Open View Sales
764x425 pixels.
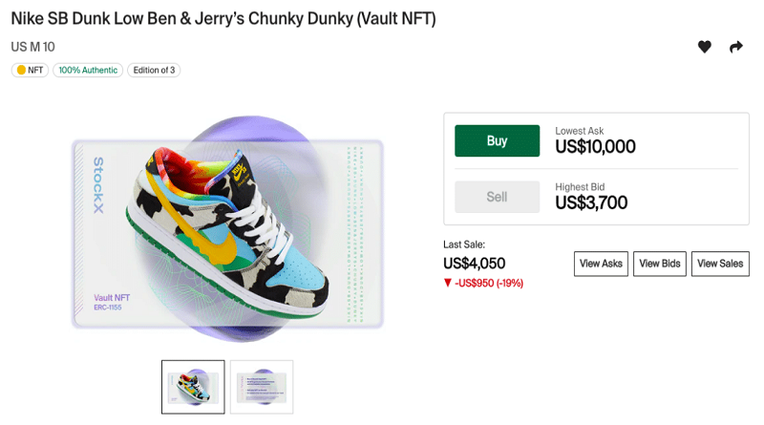(720, 264)
